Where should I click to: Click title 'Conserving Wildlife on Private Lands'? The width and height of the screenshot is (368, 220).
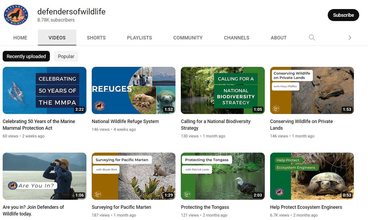click(301, 125)
